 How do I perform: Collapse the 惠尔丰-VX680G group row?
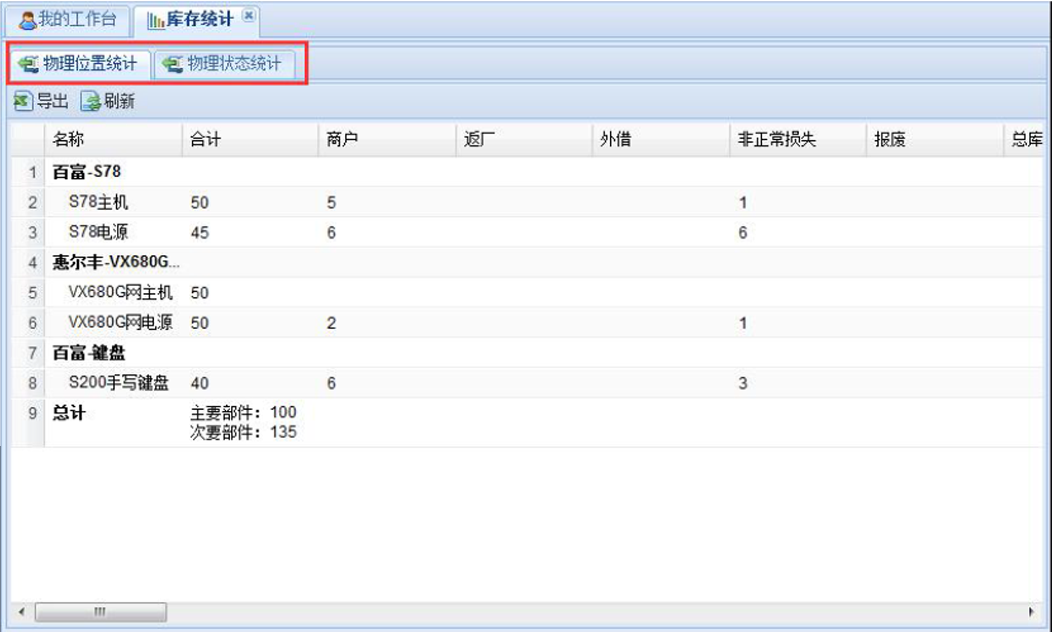(115, 262)
